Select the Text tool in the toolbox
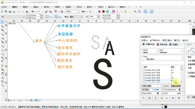 point(2,61)
